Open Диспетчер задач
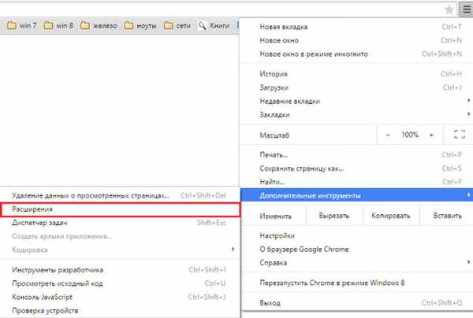Screen dimensions: 473x318 tap(120, 223)
